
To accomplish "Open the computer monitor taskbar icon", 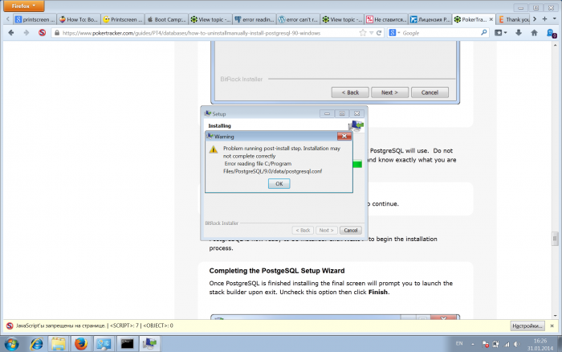I will tap(104, 344).
